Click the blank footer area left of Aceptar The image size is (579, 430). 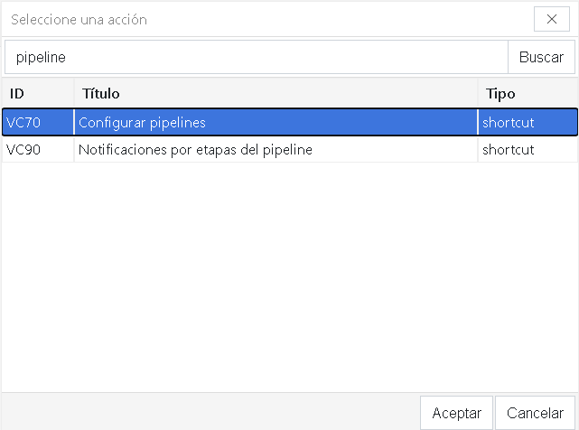(x=208, y=412)
